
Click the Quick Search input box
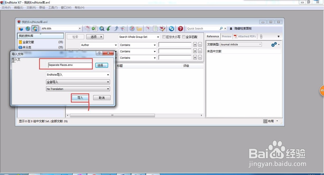click(203, 29)
